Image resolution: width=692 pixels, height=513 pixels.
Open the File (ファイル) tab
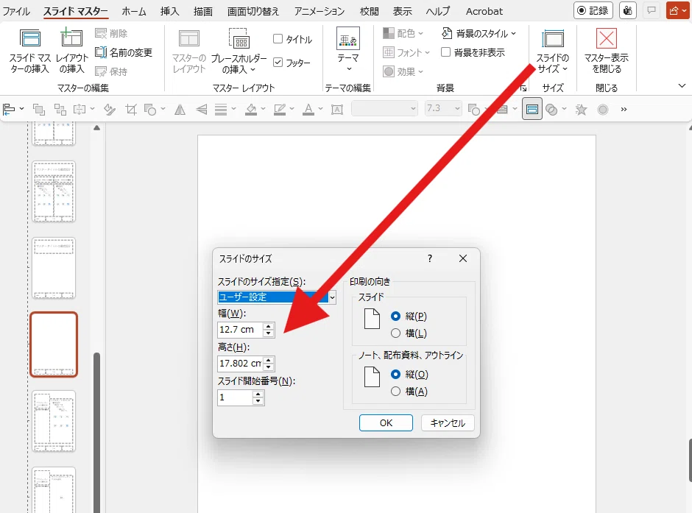[x=16, y=11]
